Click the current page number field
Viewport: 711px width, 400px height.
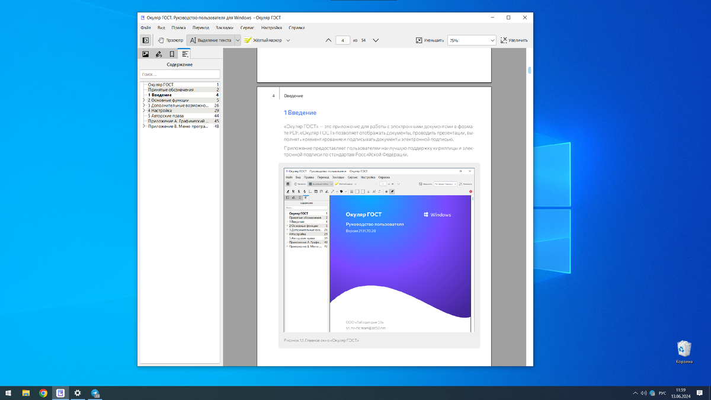point(342,40)
